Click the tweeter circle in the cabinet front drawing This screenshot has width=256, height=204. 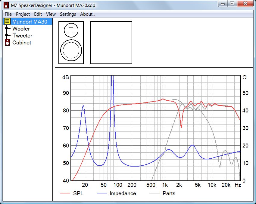click(71, 30)
